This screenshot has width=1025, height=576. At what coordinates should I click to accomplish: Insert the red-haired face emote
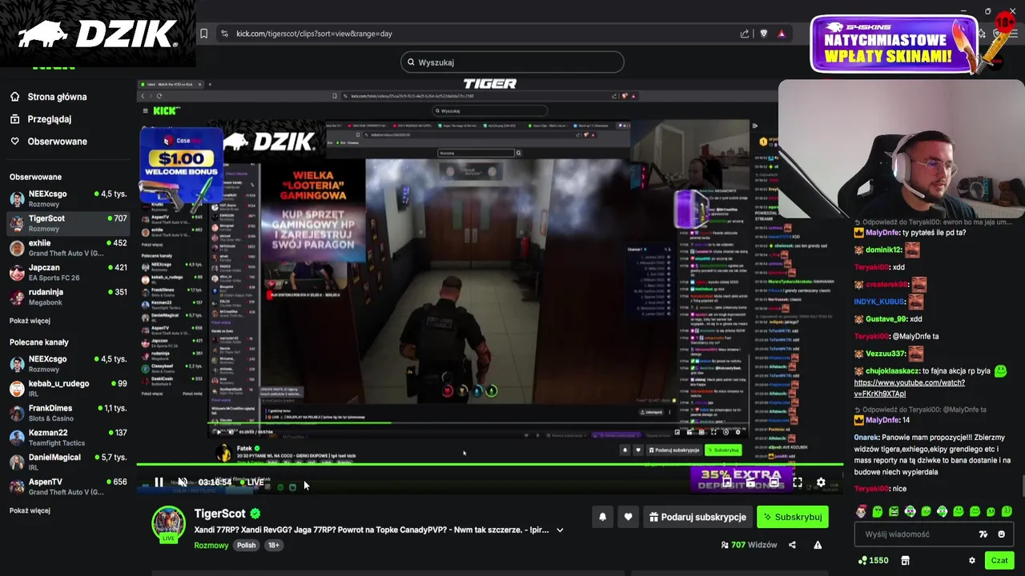tap(862, 511)
